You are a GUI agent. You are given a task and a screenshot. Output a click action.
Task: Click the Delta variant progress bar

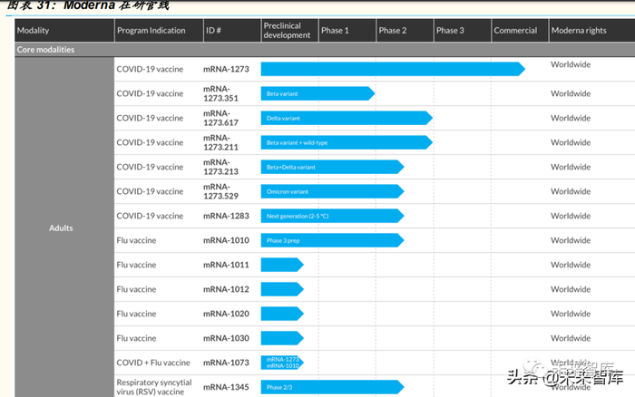[x=347, y=118]
